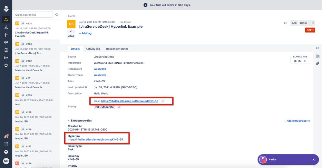The width and height of the screenshot is (322, 168).
Task: Select alert #201 Major Incident Example
Action: (x=36, y=83)
